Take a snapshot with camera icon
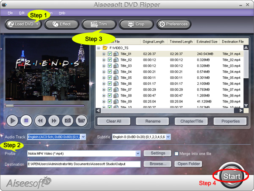 click(x=68, y=121)
